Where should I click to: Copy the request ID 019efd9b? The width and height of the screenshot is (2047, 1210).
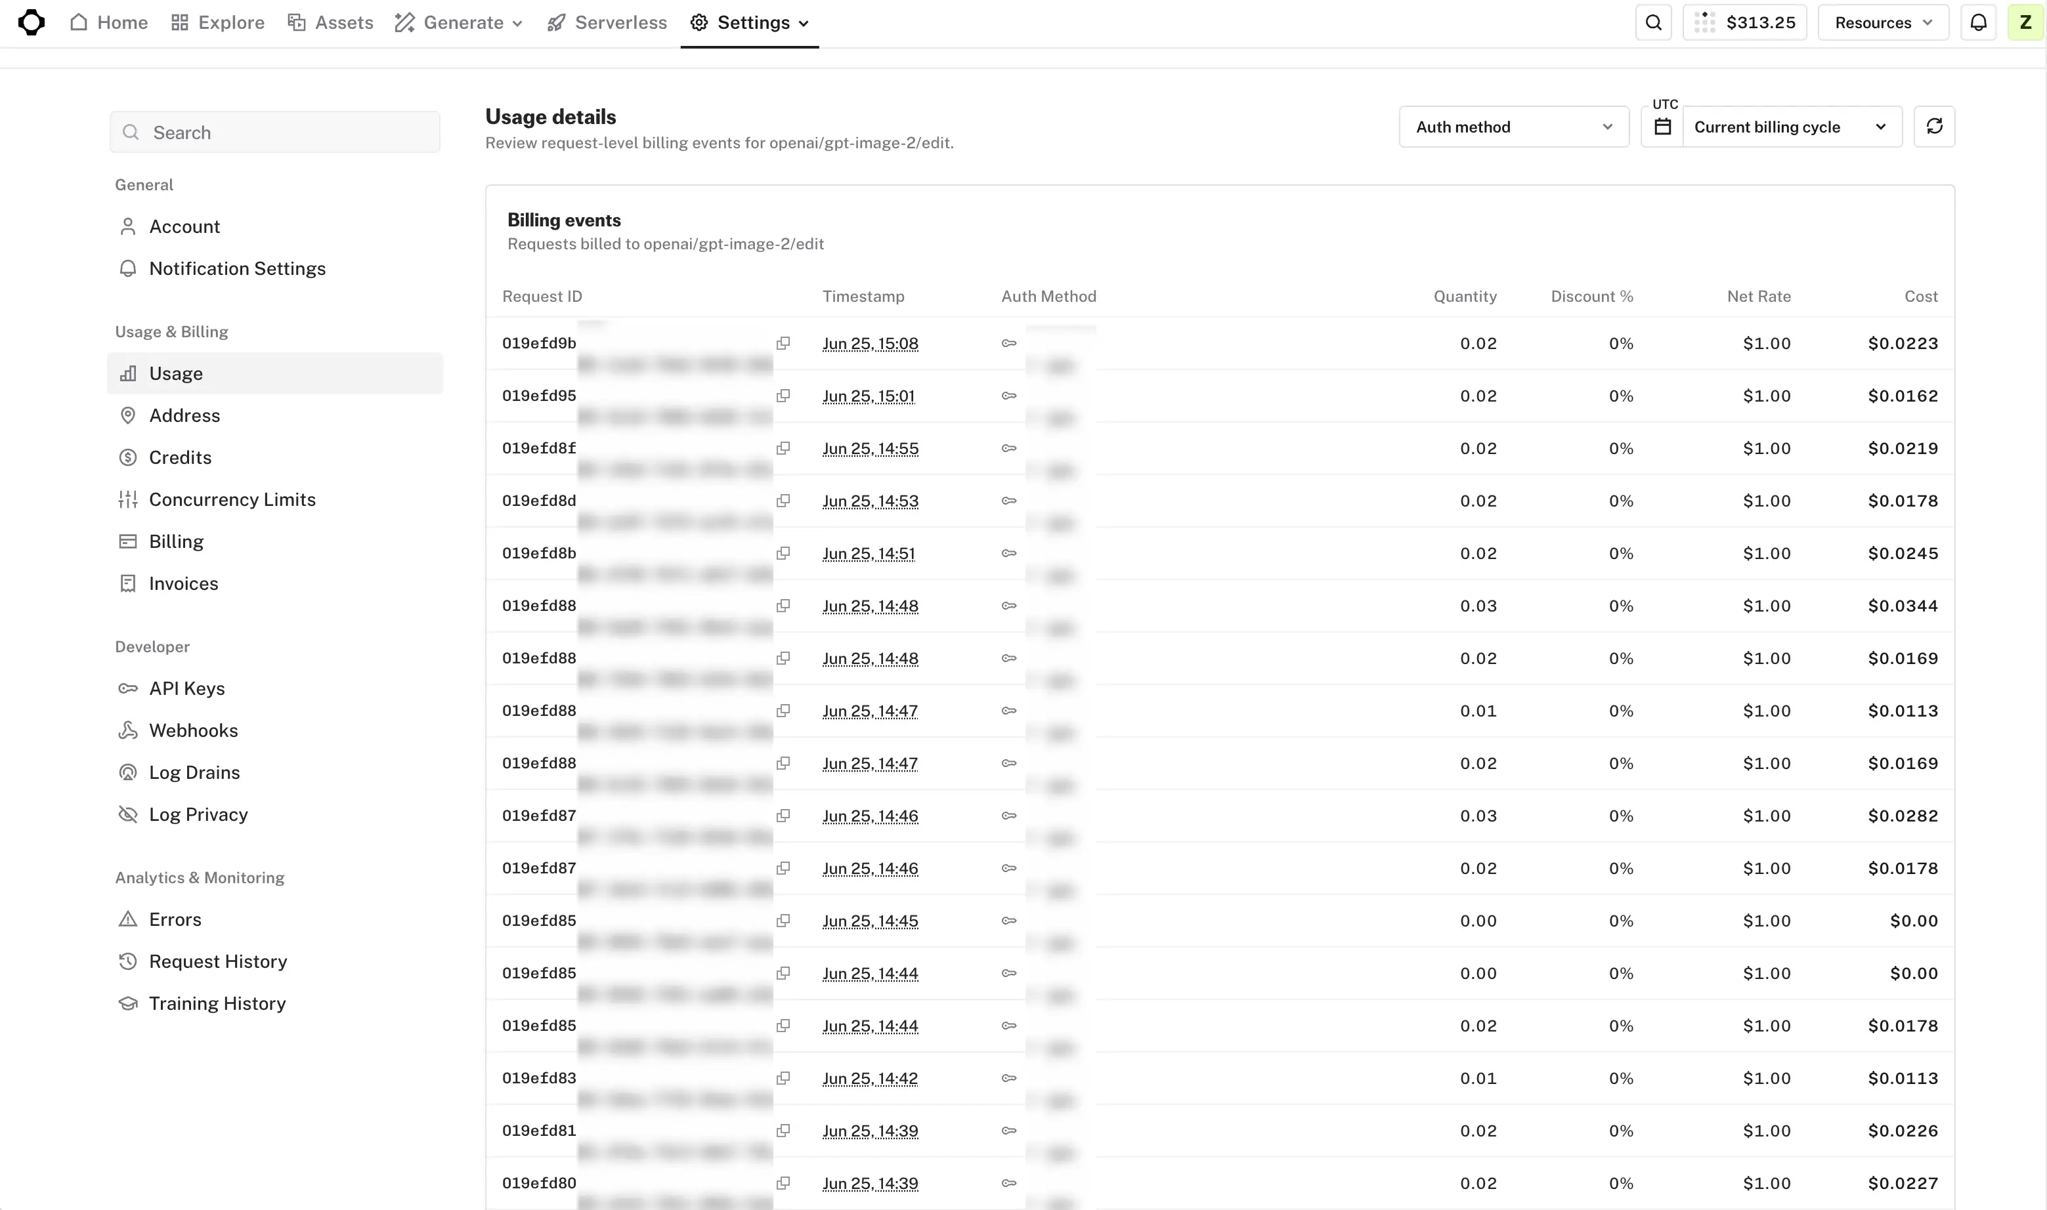[x=783, y=343]
